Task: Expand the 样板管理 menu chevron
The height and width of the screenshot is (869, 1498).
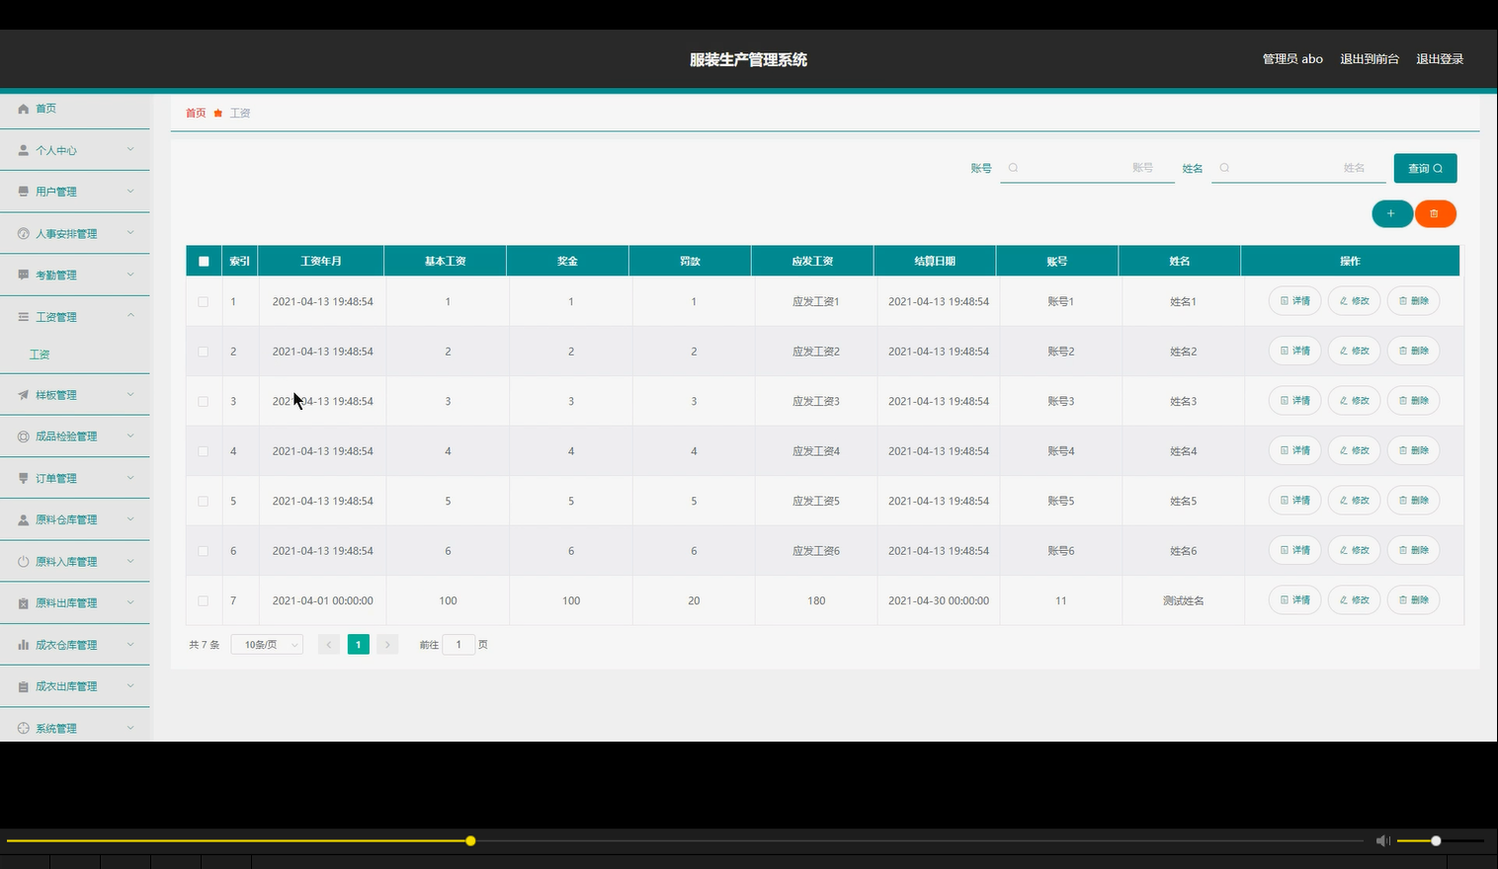Action: tap(130, 394)
